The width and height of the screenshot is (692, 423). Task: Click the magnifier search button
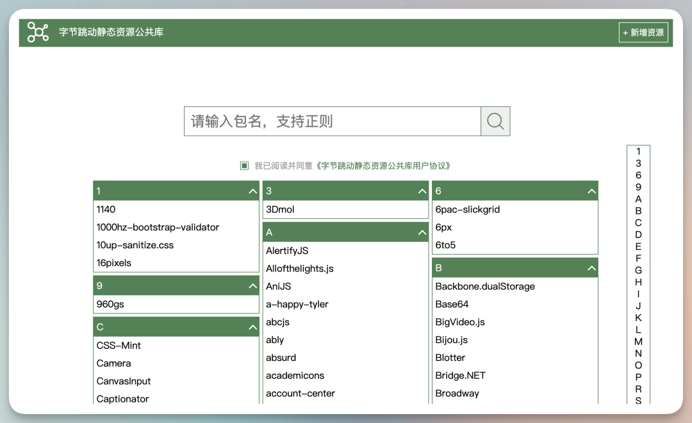pos(495,121)
